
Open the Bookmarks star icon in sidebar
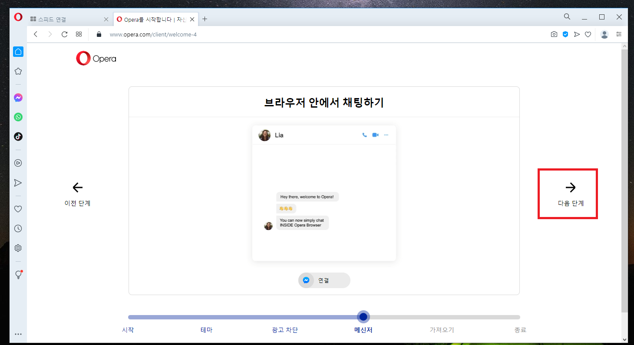pos(18,71)
